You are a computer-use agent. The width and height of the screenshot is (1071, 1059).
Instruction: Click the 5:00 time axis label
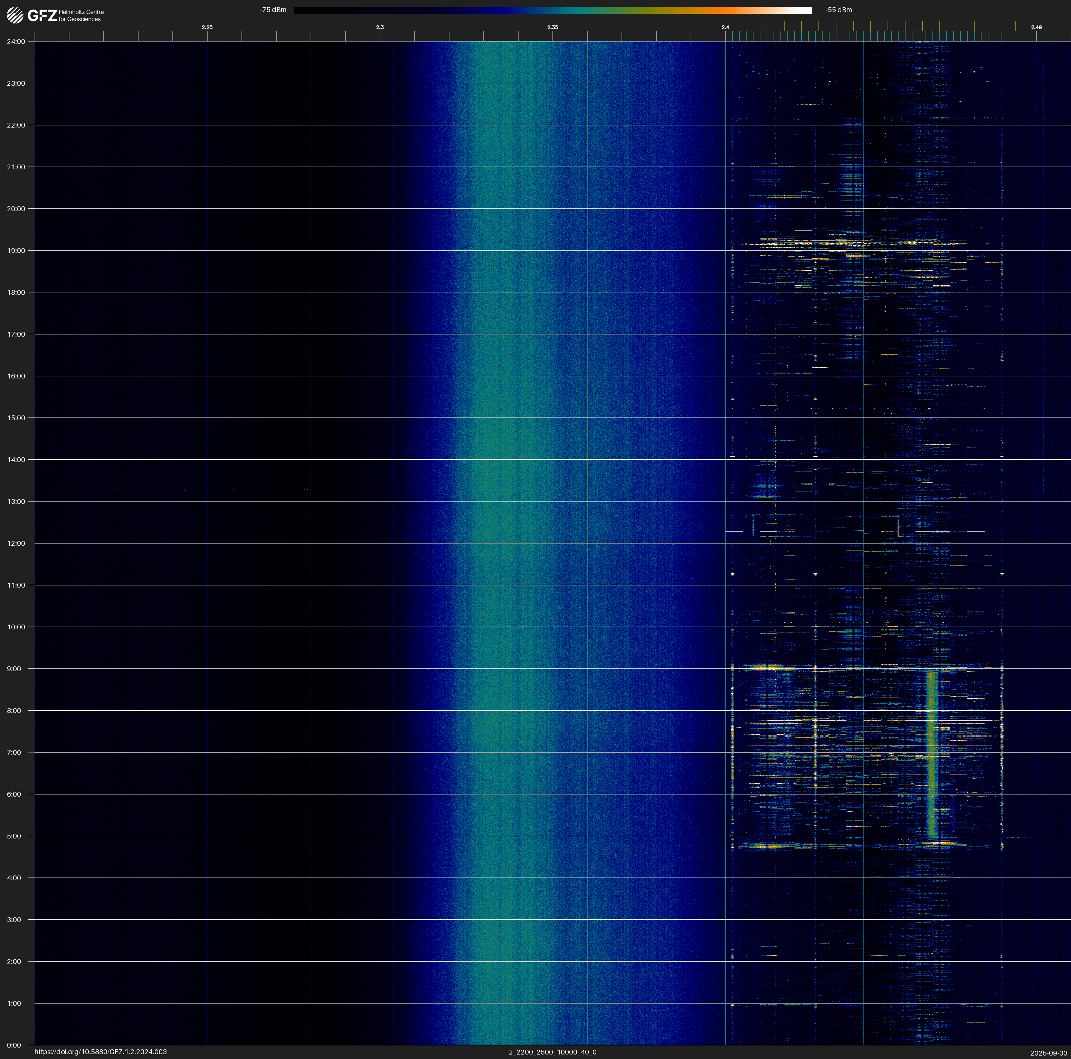click(x=15, y=836)
